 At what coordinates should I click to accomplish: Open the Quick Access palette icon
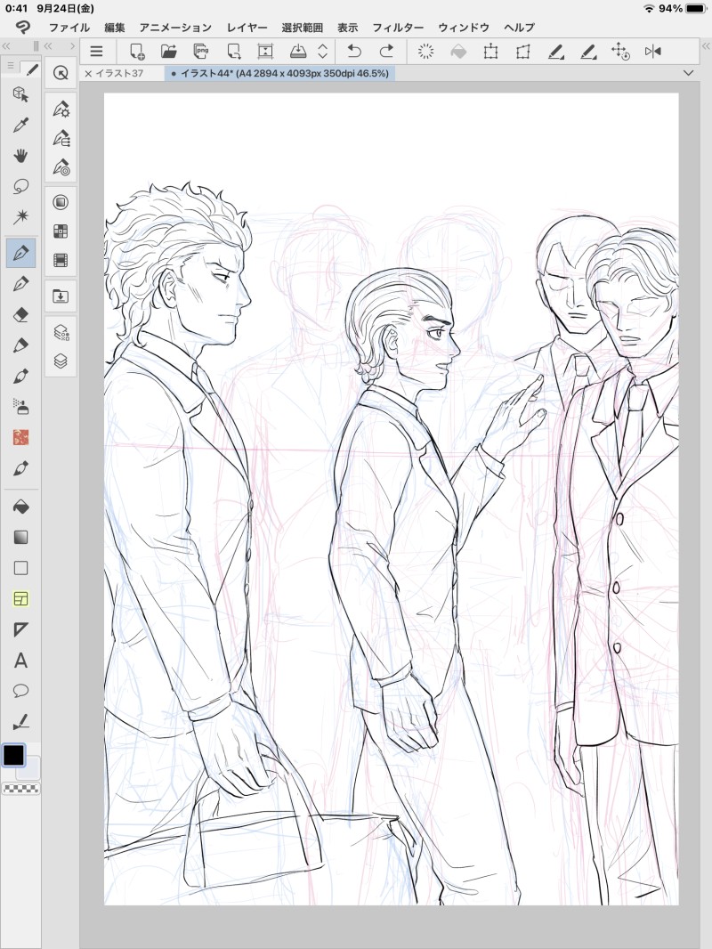[61, 73]
